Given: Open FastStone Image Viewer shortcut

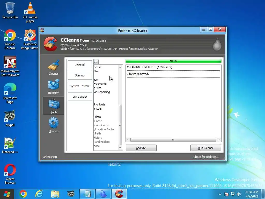Looking at the screenshot, I should (x=30, y=39).
